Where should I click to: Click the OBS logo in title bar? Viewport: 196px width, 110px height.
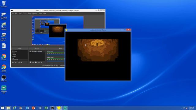pyautogui.click(x=12, y=10)
